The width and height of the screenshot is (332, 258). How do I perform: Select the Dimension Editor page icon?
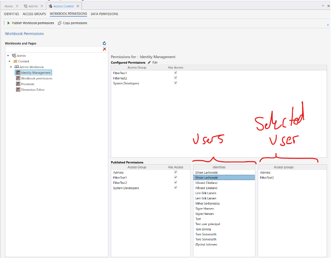[18, 90]
